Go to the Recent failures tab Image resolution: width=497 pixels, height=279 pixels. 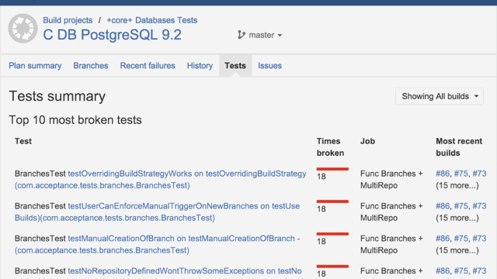pyautogui.click(x=148, y=65)
